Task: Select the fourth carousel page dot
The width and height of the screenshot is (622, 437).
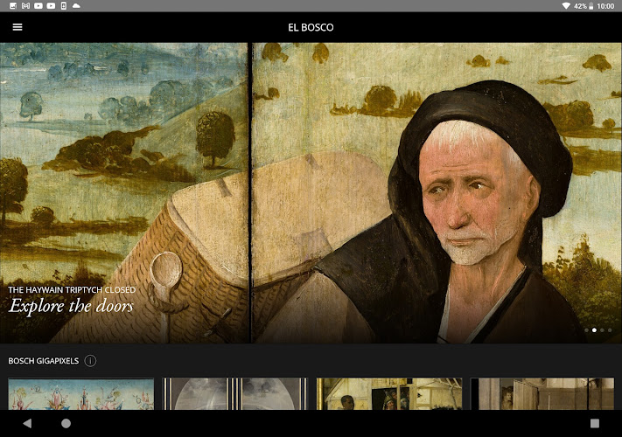Action: coord(610,330)
